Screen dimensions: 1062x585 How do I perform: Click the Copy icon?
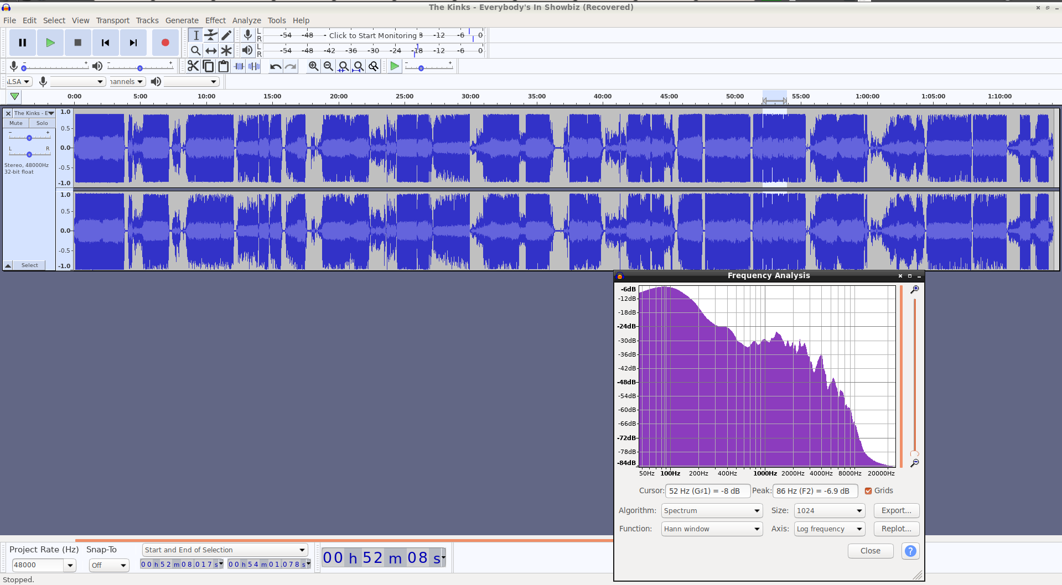click(x=208, y=66)
